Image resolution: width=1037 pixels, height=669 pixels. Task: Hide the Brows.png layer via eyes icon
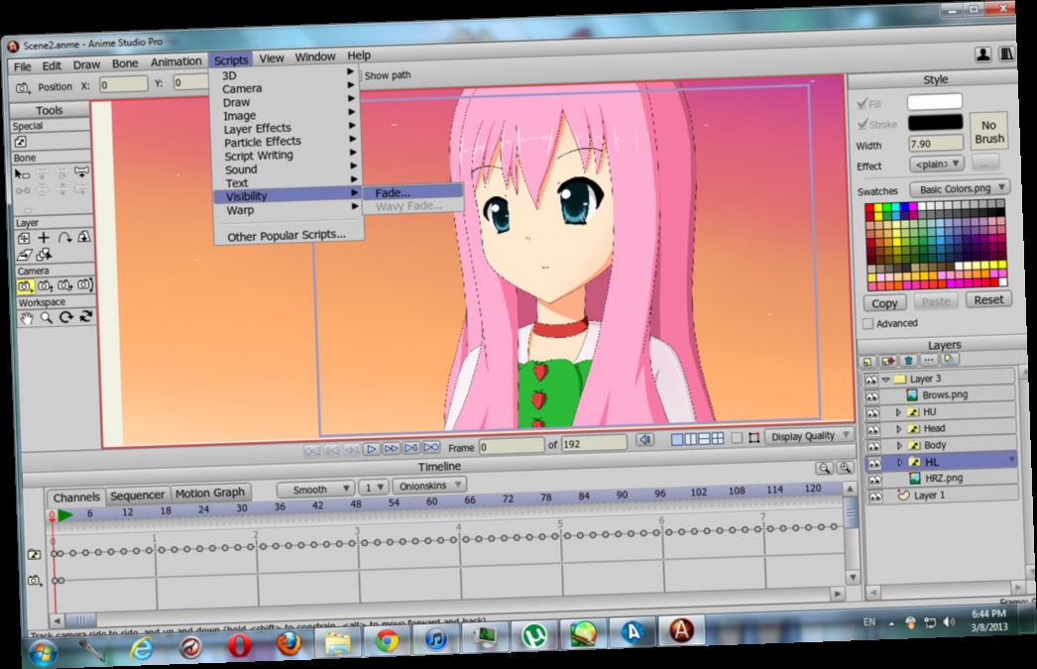(872, 396)
